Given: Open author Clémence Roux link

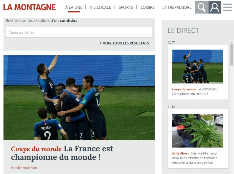Looking at the screenshot, I should [x=24, y=168].
